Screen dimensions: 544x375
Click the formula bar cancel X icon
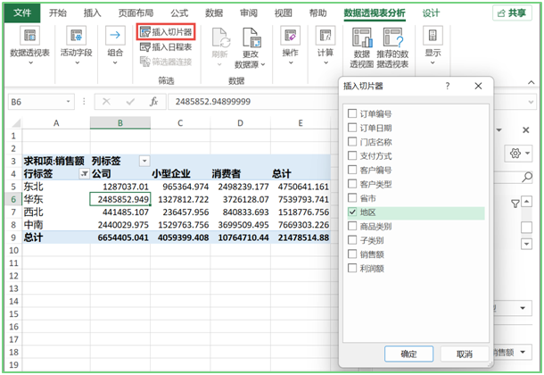[106, 102]
